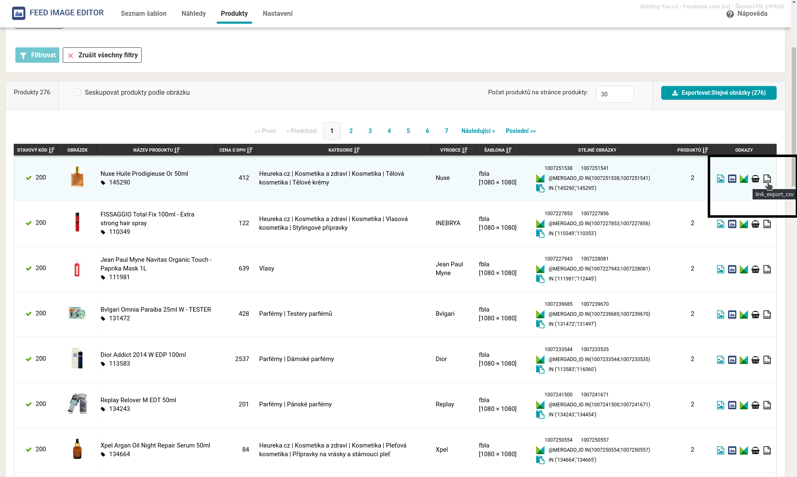
Task: Click Mergado link icon in Bvlgari row's Odkazy column
Action: [744, 315]
